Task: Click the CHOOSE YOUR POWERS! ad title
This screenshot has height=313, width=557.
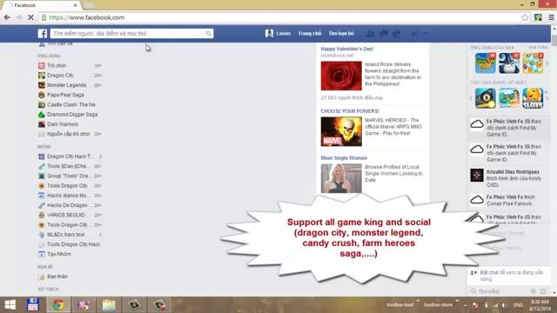Action: click(350, 111)
